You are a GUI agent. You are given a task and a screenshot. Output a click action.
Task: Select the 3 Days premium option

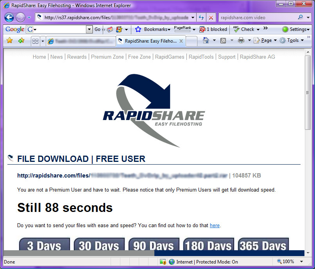click(x=45, y=244)
